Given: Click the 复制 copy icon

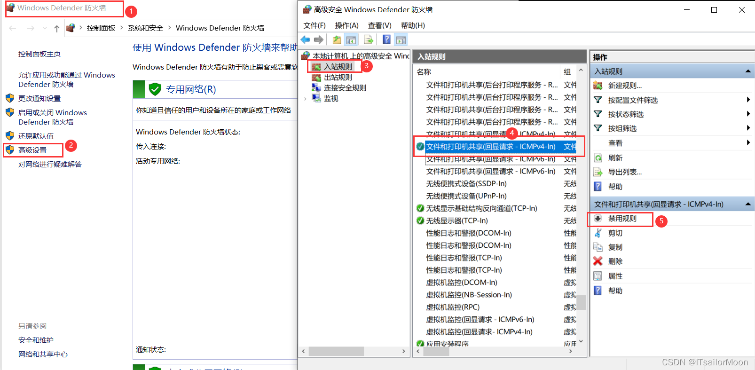Looking at the screenshot, I should [x=598, y=247].
